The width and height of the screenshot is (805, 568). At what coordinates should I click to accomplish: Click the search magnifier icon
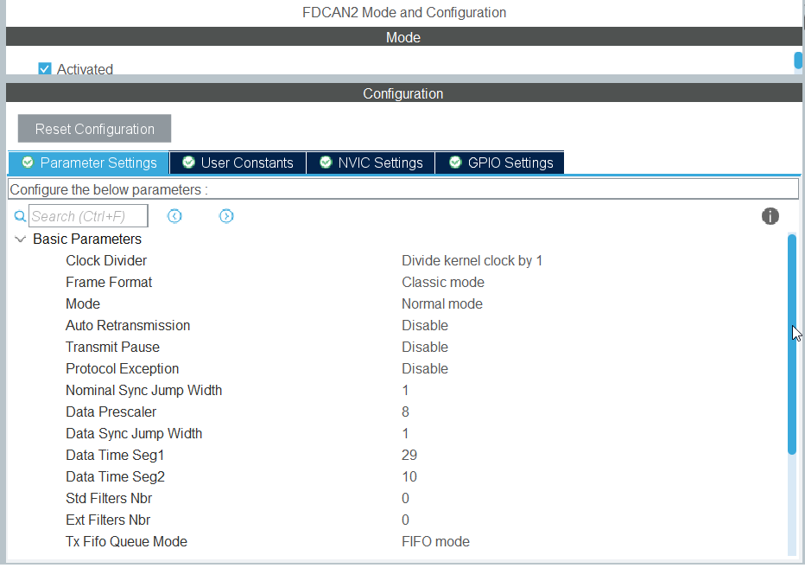pyautogui.click(x=20, y=216)
